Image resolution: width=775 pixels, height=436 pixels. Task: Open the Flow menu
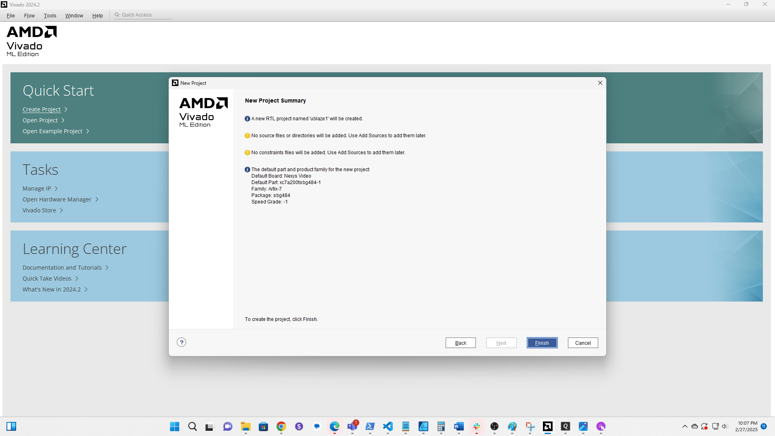pyautogui.click(x=29, y=15)
